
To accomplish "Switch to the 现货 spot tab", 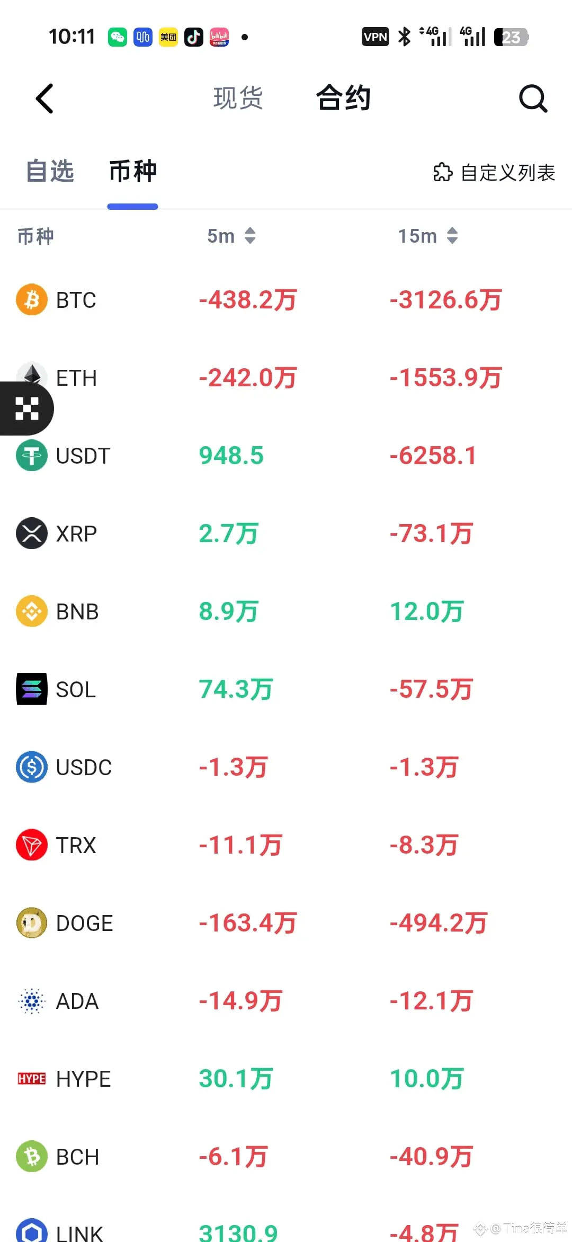I will (x=238, y=99).
